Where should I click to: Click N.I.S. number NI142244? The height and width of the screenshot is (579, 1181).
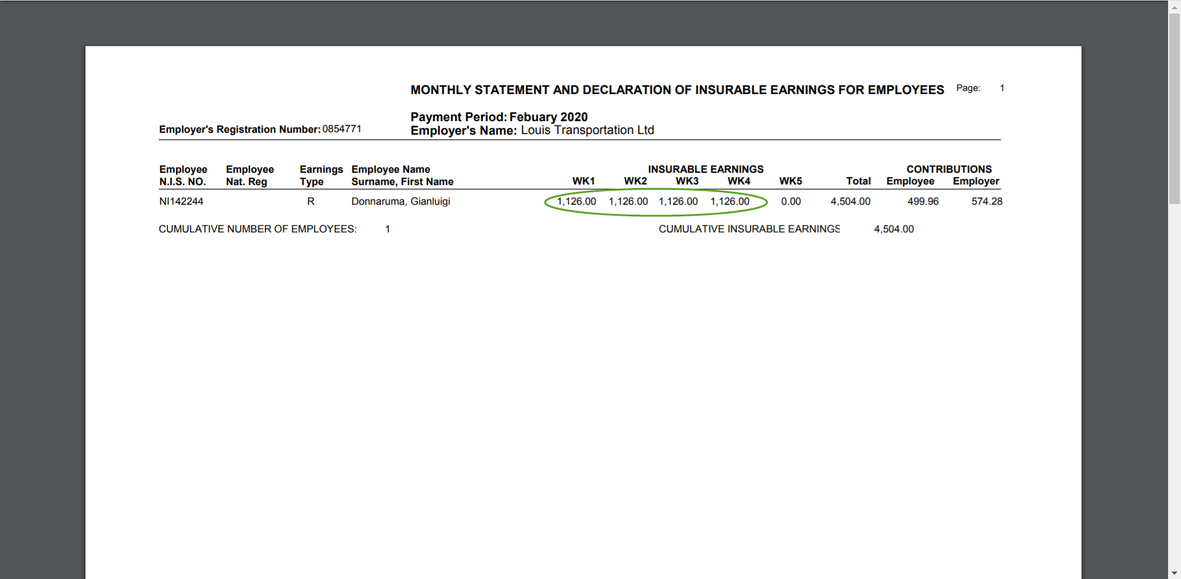181,201
